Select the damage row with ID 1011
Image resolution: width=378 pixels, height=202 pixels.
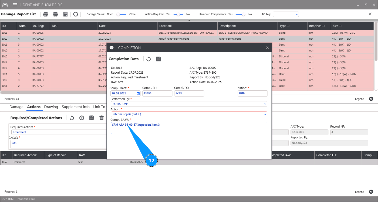pos(53,86)
